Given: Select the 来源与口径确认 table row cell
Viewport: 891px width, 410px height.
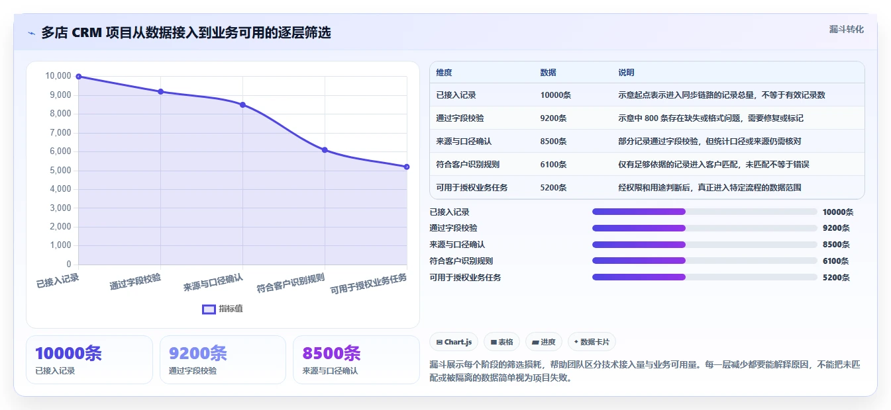Looking at the screenshot, I should coord(482,141).
